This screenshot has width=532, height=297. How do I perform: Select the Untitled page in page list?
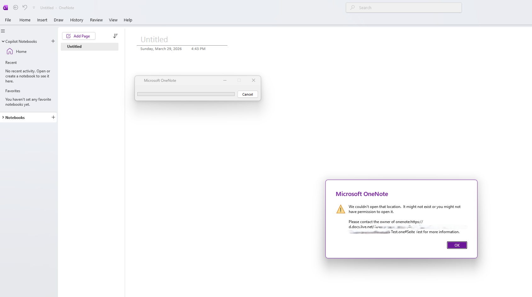(89, 47)
